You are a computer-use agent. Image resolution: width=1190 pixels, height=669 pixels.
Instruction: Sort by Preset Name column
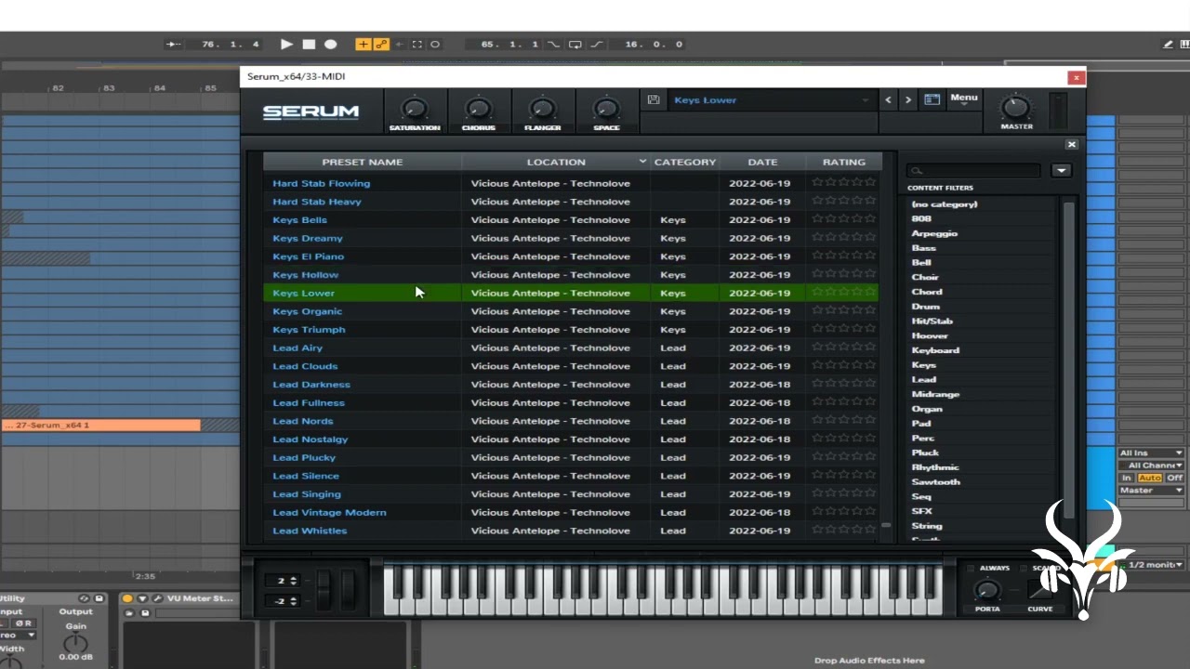pos(363,162)
